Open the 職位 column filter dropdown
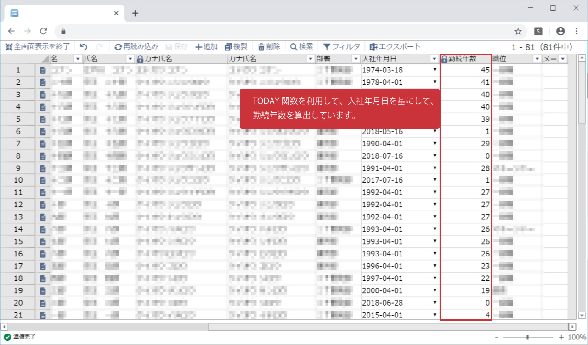This screenshot has width=588, height=345. point(537,59)
